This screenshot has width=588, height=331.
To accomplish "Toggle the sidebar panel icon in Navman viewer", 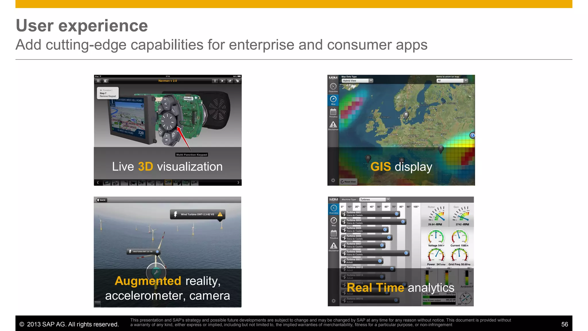I will click(106, 81).
